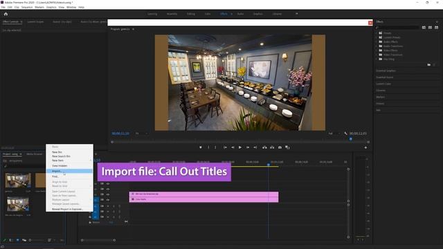Toggle eye for second video track
This screenshot has height=249, width=443.
coord(108,189)
